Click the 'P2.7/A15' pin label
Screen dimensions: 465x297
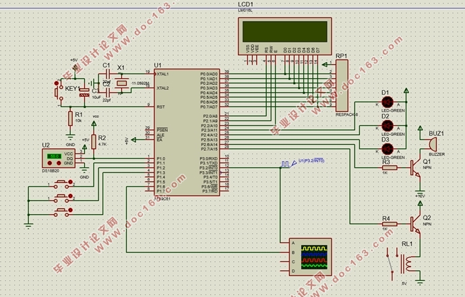coord(209,149)
